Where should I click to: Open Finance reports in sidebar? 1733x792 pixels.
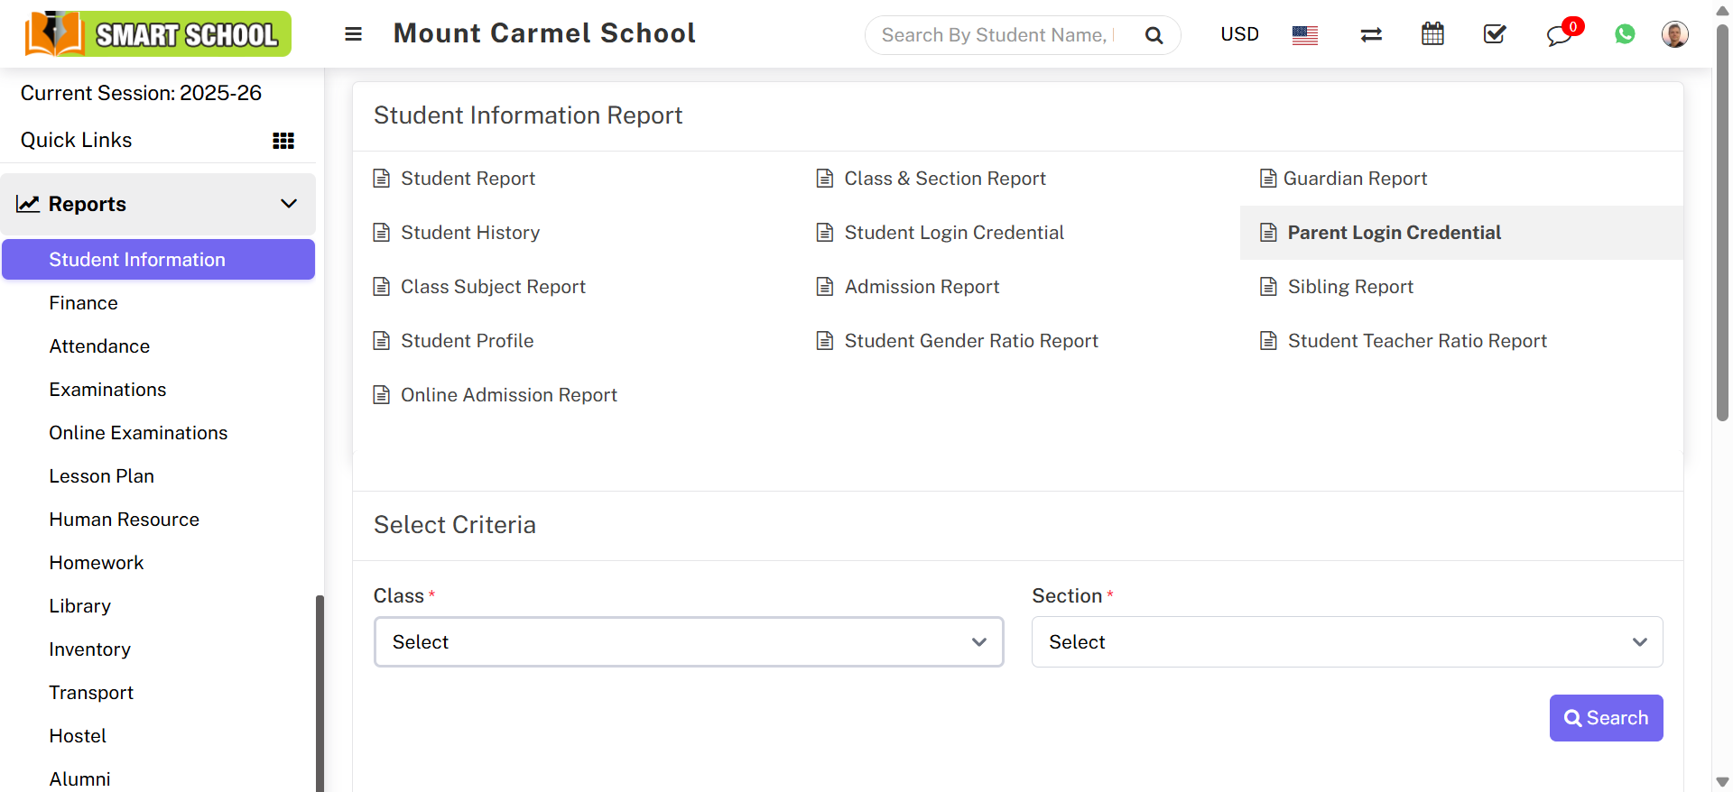click(x=84, y=303)
